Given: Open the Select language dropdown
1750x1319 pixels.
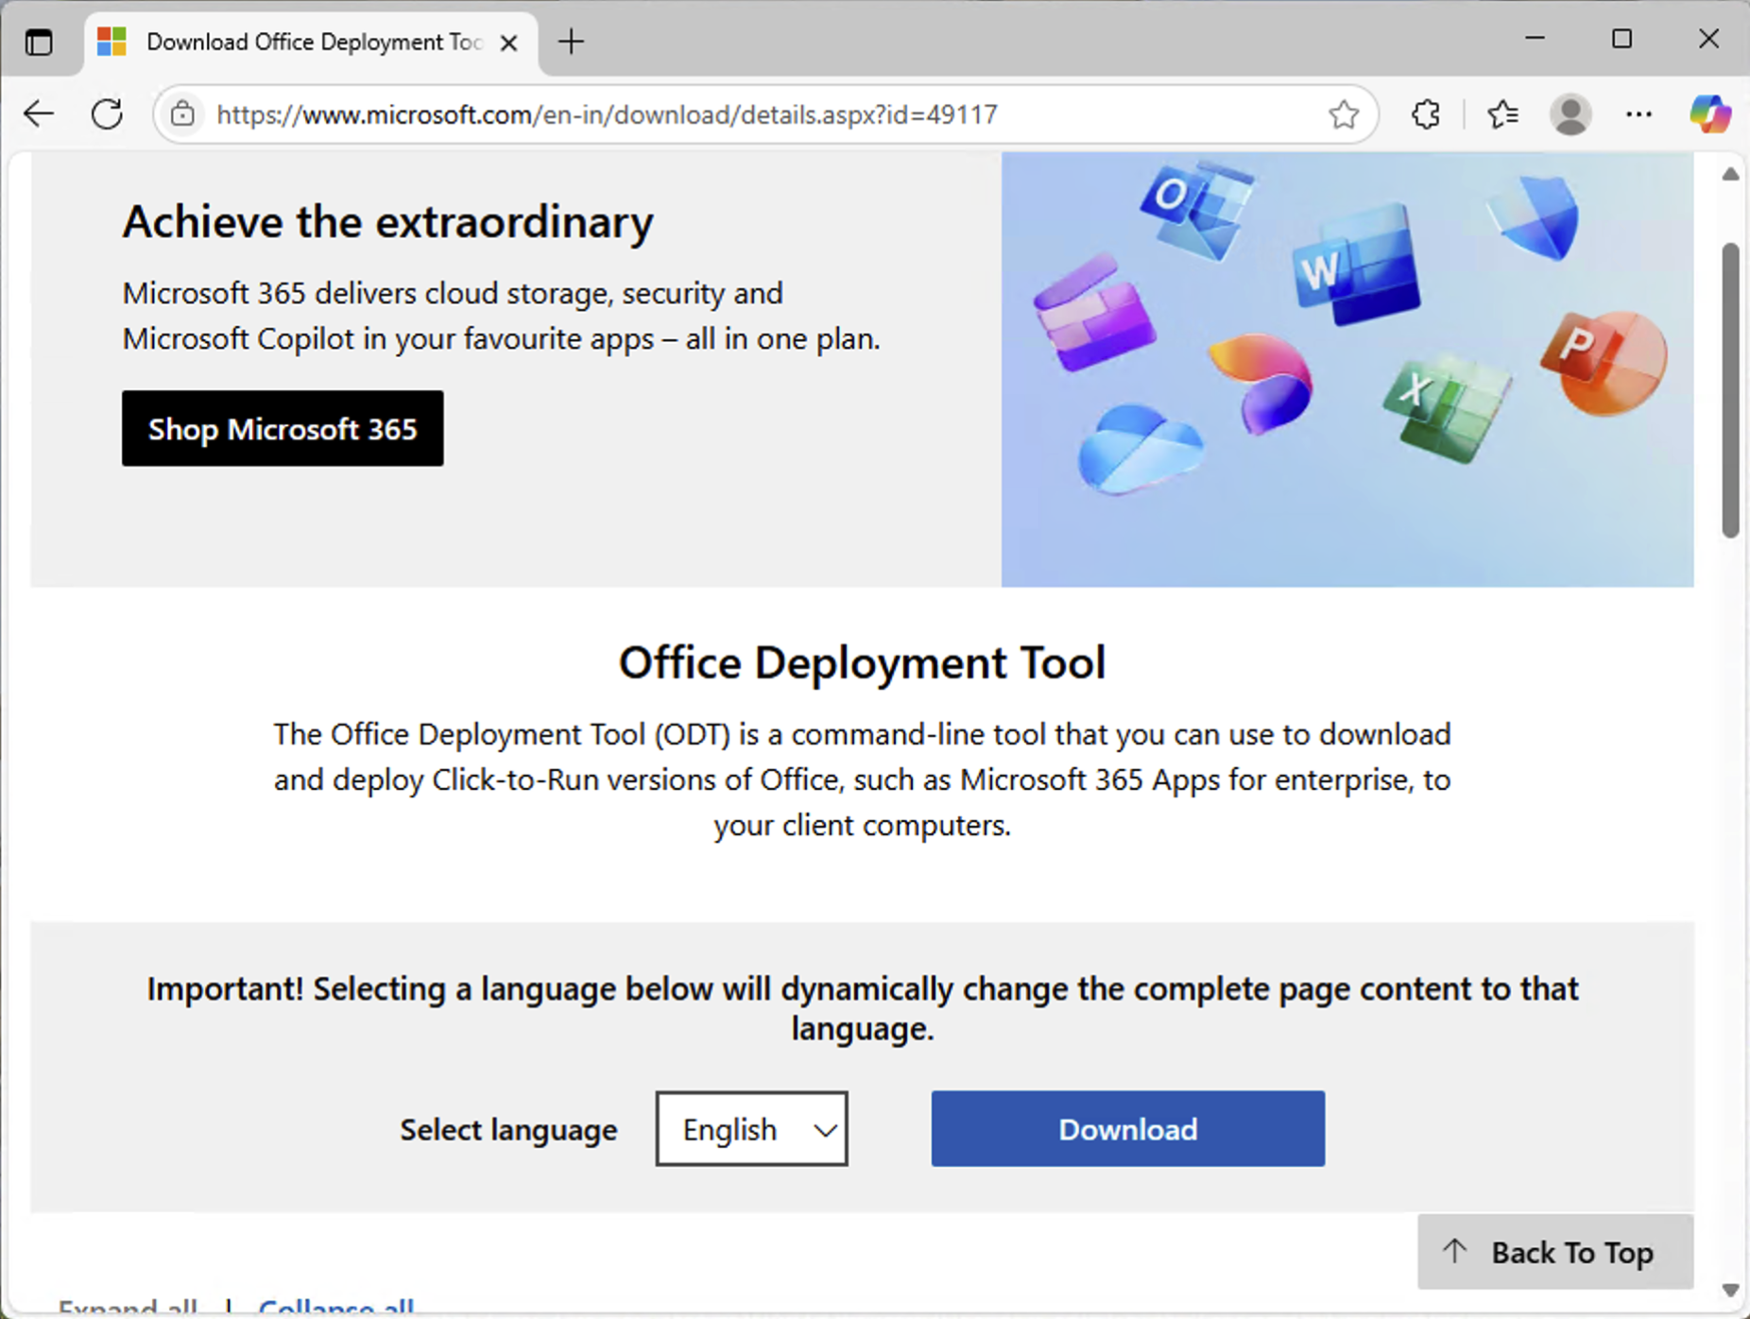Looking at the screenshot, I should coord(751,1129).
